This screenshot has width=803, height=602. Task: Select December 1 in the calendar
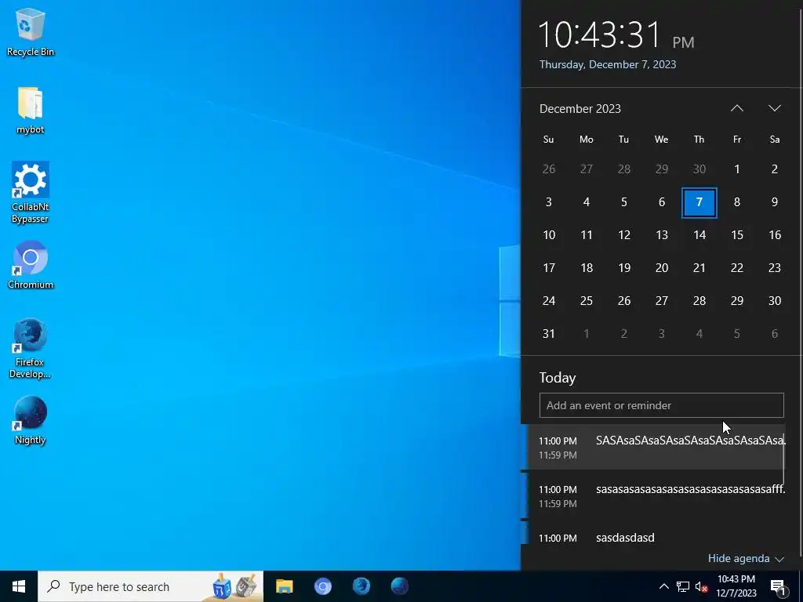736,169
